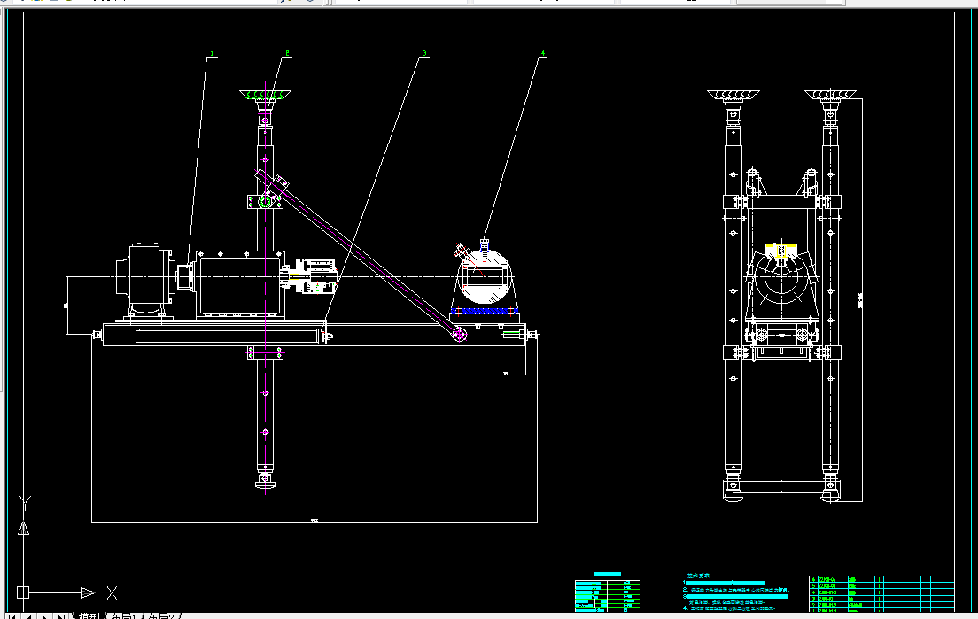Select the yellow part in the right view

(781, 251)
